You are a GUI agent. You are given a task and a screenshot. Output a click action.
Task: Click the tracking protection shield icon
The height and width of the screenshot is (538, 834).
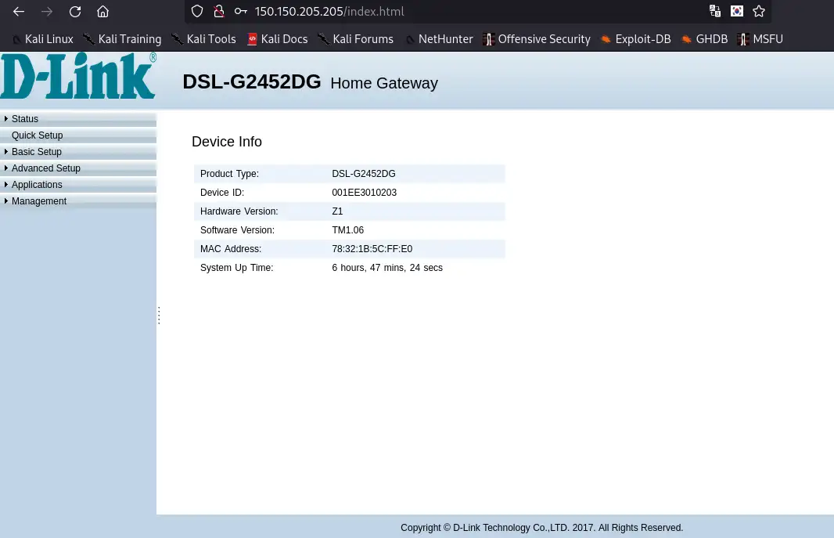point(196,12)
